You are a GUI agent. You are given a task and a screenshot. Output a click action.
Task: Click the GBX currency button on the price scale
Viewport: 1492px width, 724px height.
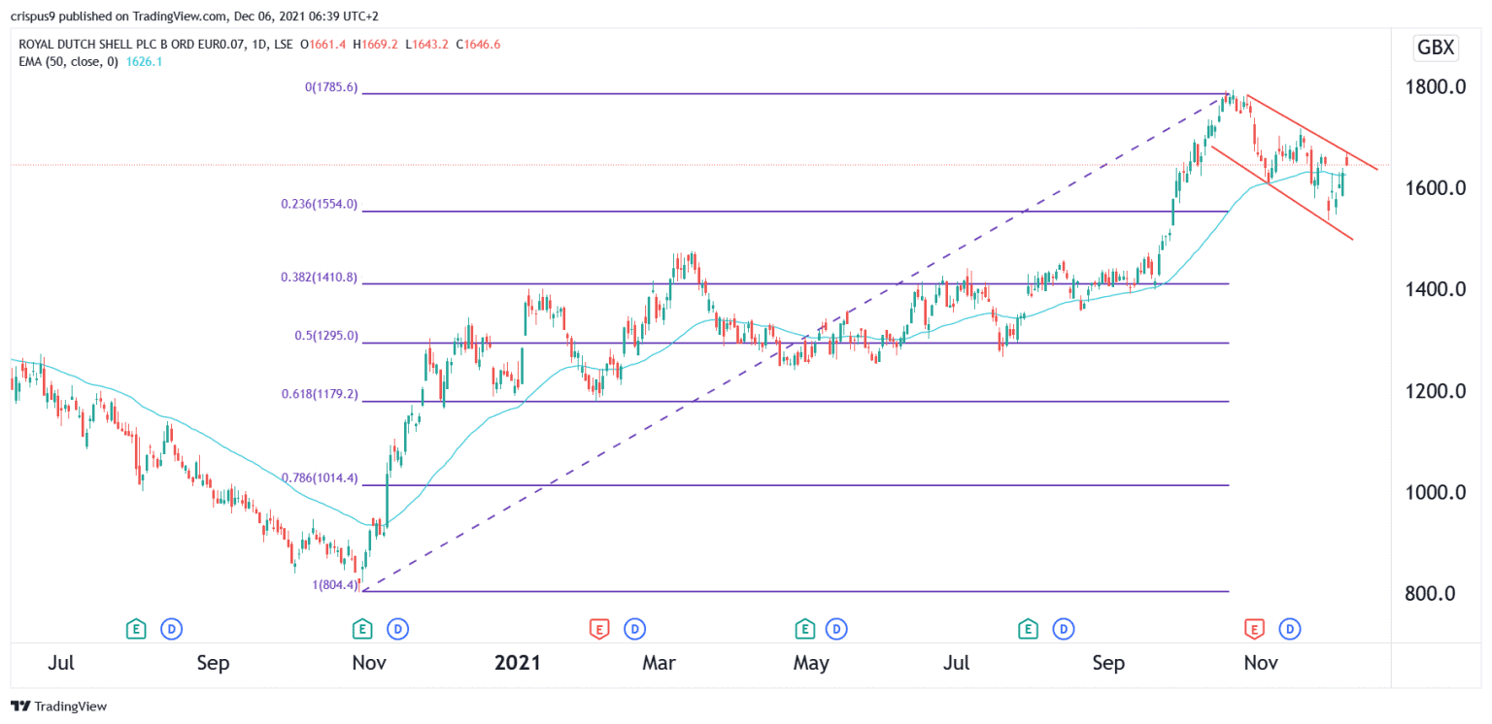tap(1435, 47)
